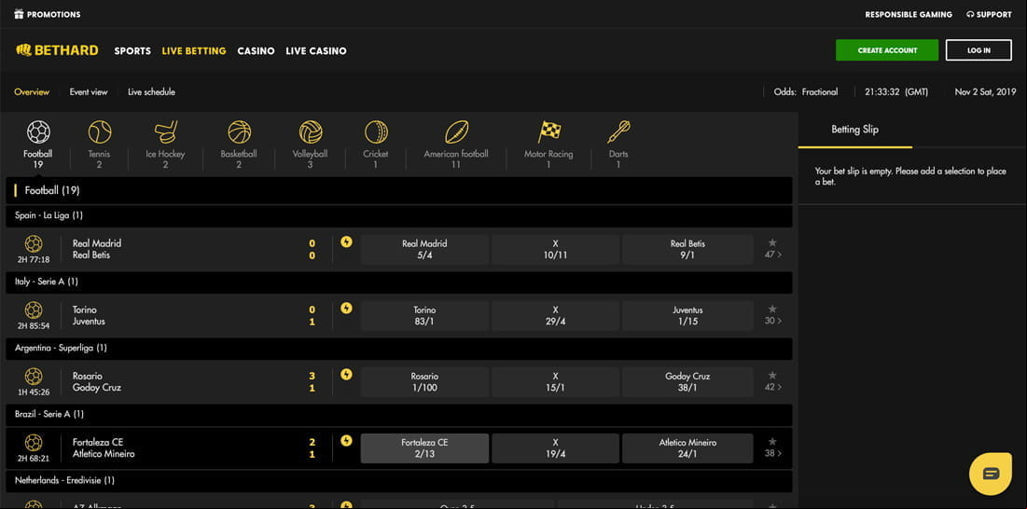Bet on Fortaleza CE at 2/13
Viewport: 1027px width, 509px height.
(x=424, y=448)
